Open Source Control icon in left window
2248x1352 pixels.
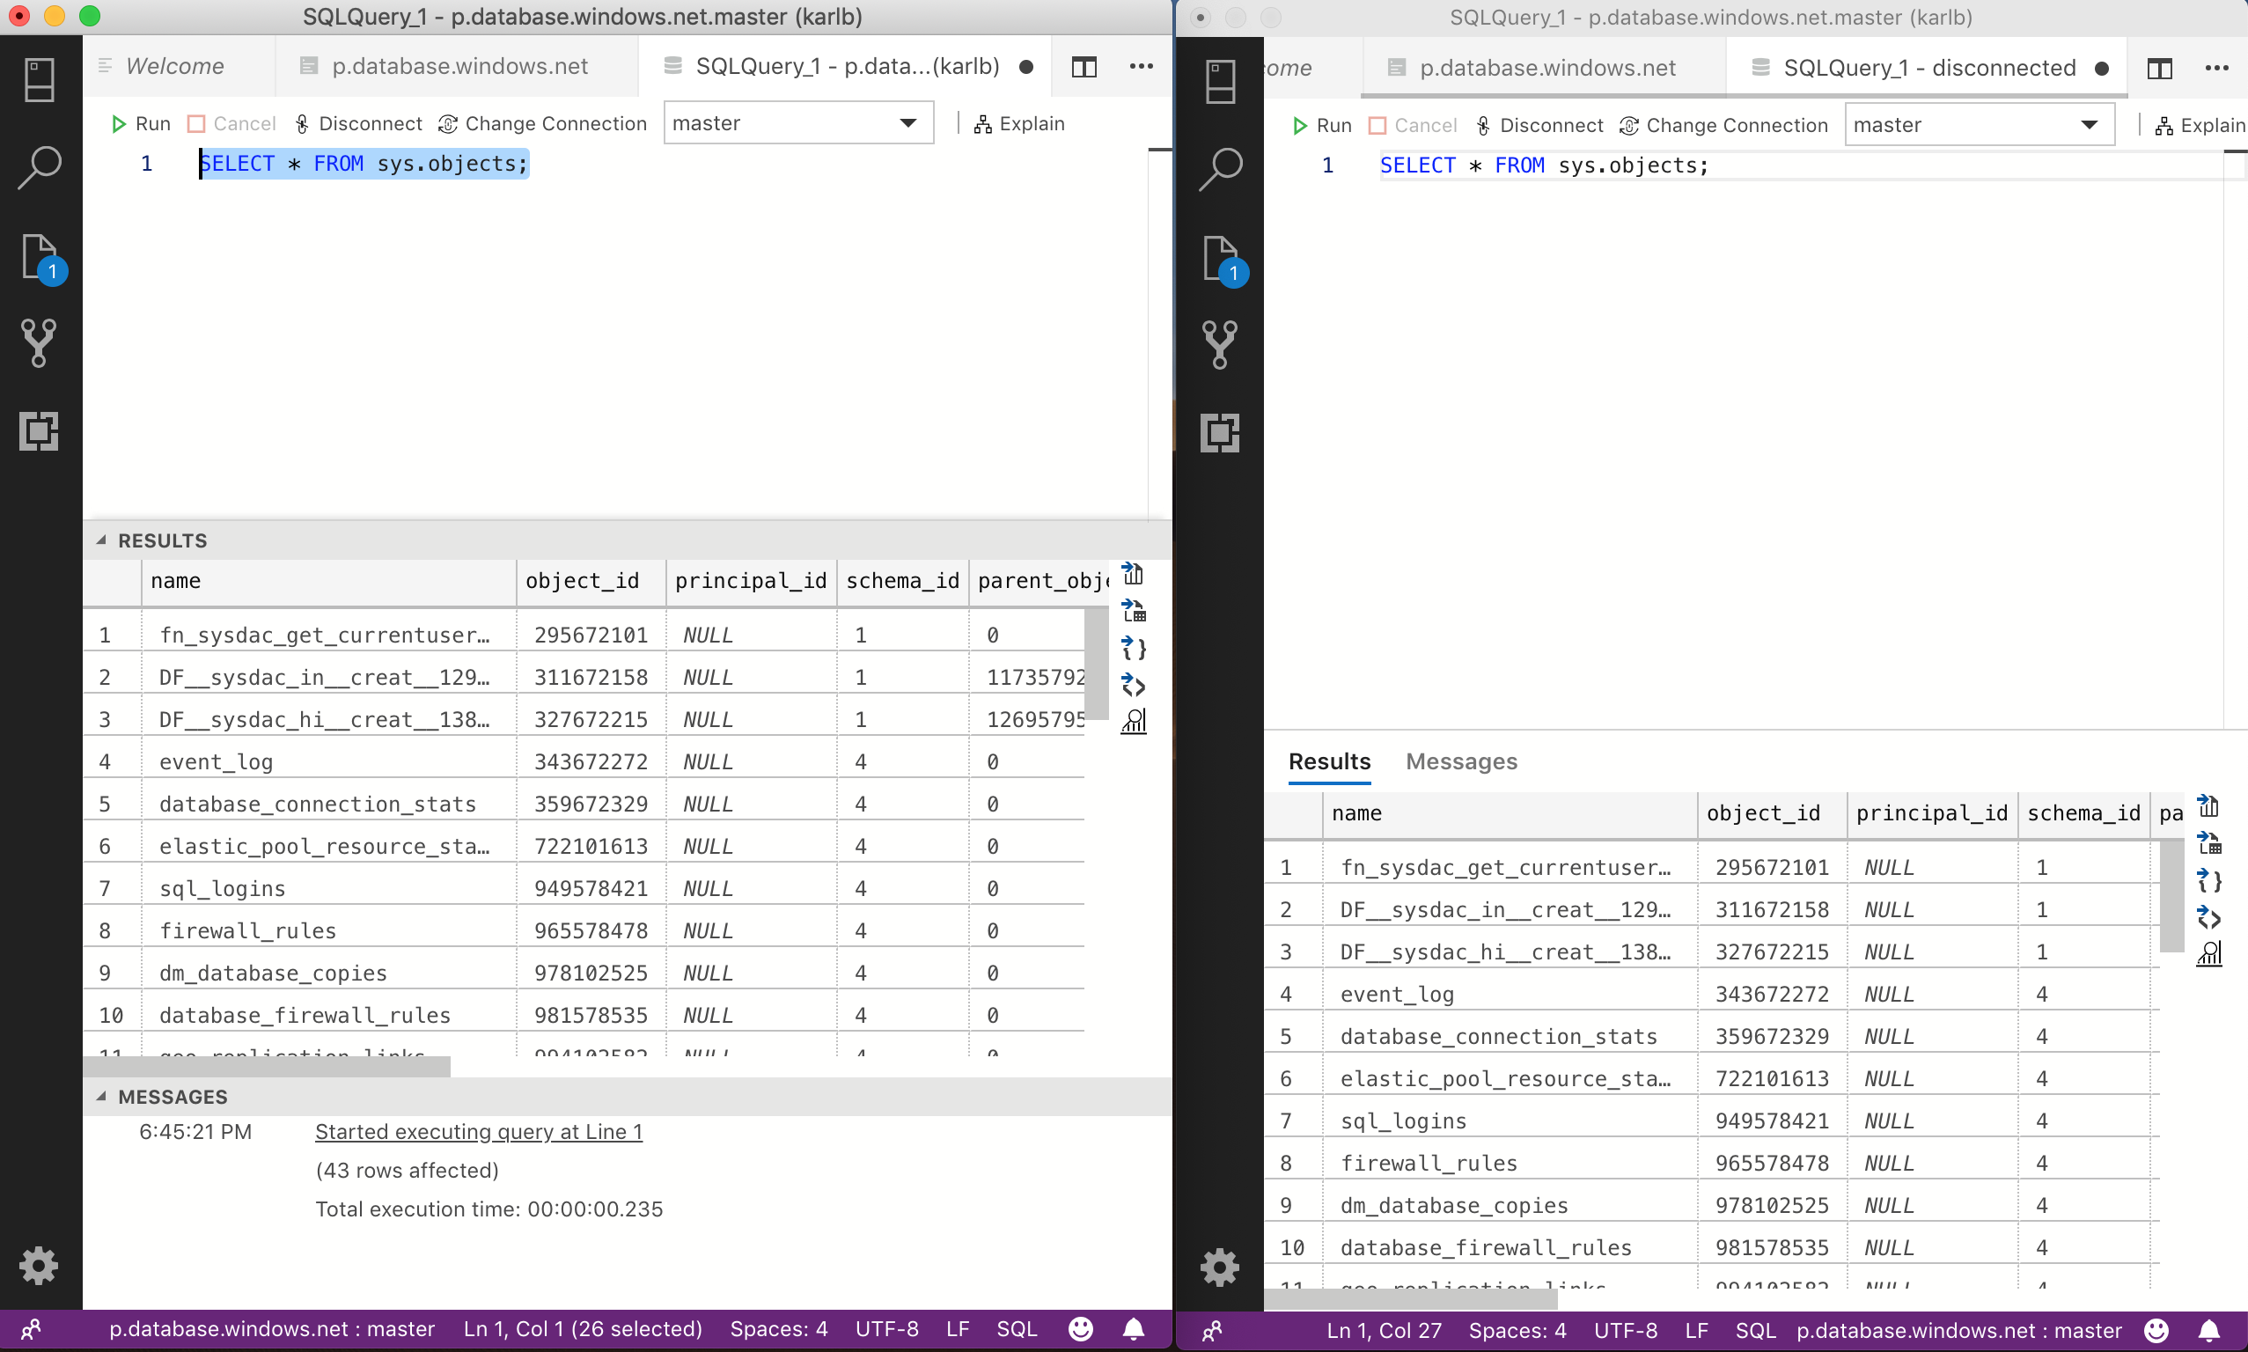point(38,342)
